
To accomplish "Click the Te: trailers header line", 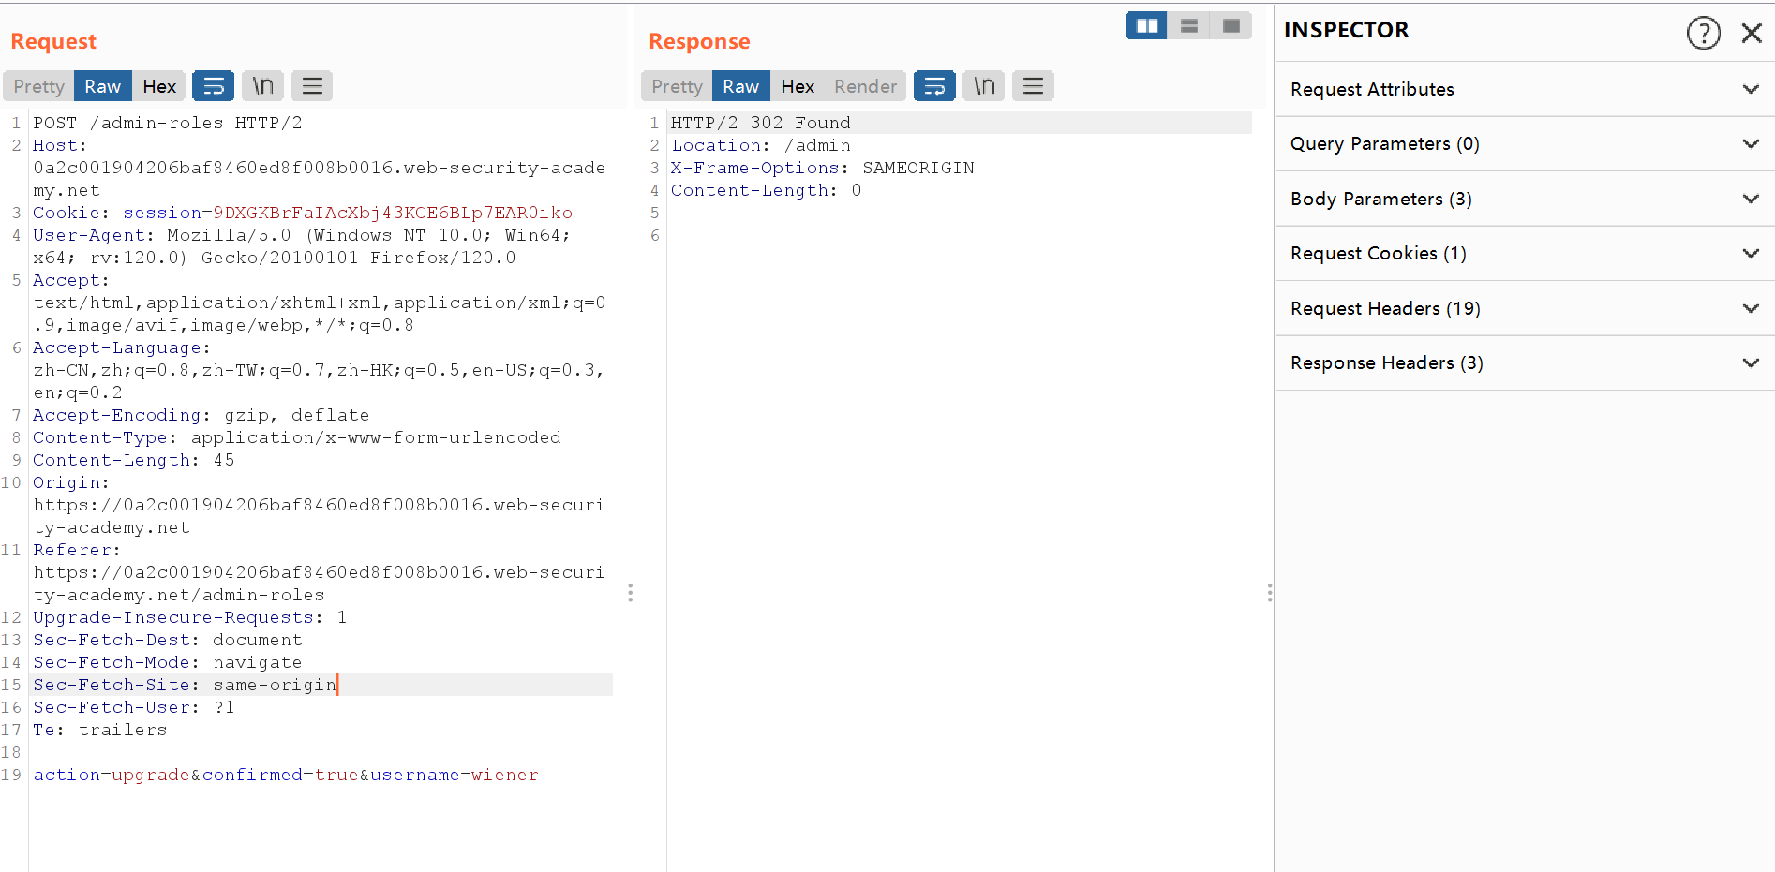I will [100, 730].
